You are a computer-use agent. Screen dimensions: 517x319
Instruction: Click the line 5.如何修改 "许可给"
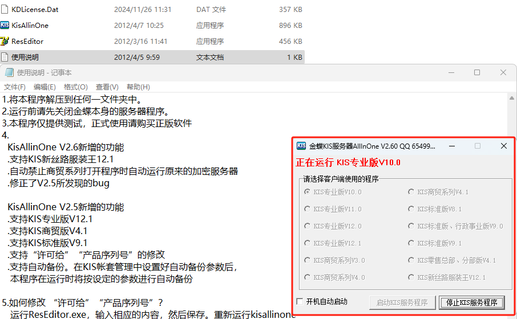coord(82,302)
